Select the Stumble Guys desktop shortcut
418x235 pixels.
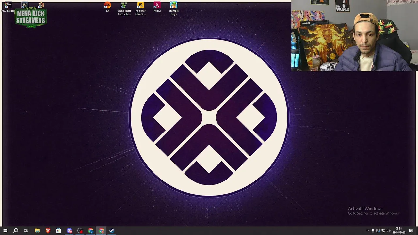coord(174,9)
